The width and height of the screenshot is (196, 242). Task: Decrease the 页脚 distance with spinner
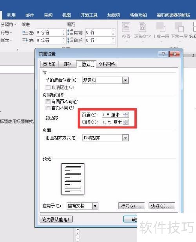pyautogui.click(x=125, y=124)
